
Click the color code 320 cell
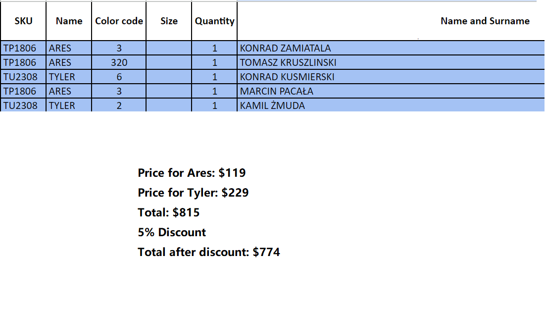(119, 62)
